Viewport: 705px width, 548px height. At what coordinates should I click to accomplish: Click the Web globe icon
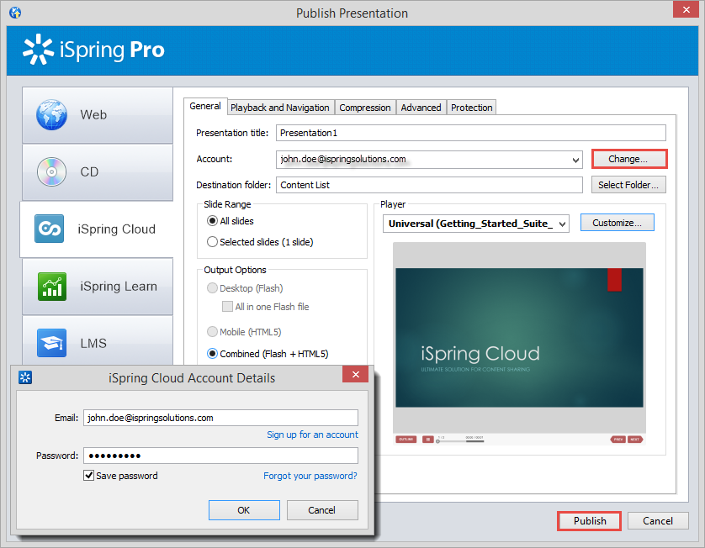pos(51,115)
